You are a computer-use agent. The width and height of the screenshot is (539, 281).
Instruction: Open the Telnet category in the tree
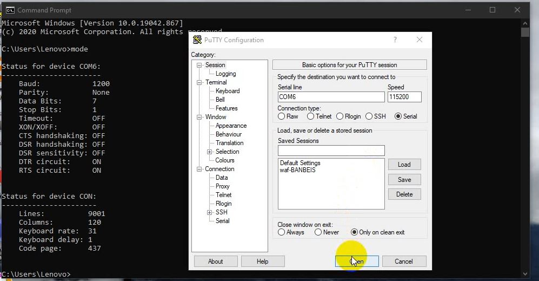tap(223, 195)
